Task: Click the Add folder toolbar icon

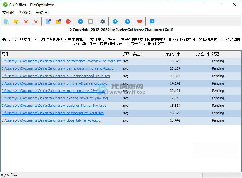Action: 16,22
